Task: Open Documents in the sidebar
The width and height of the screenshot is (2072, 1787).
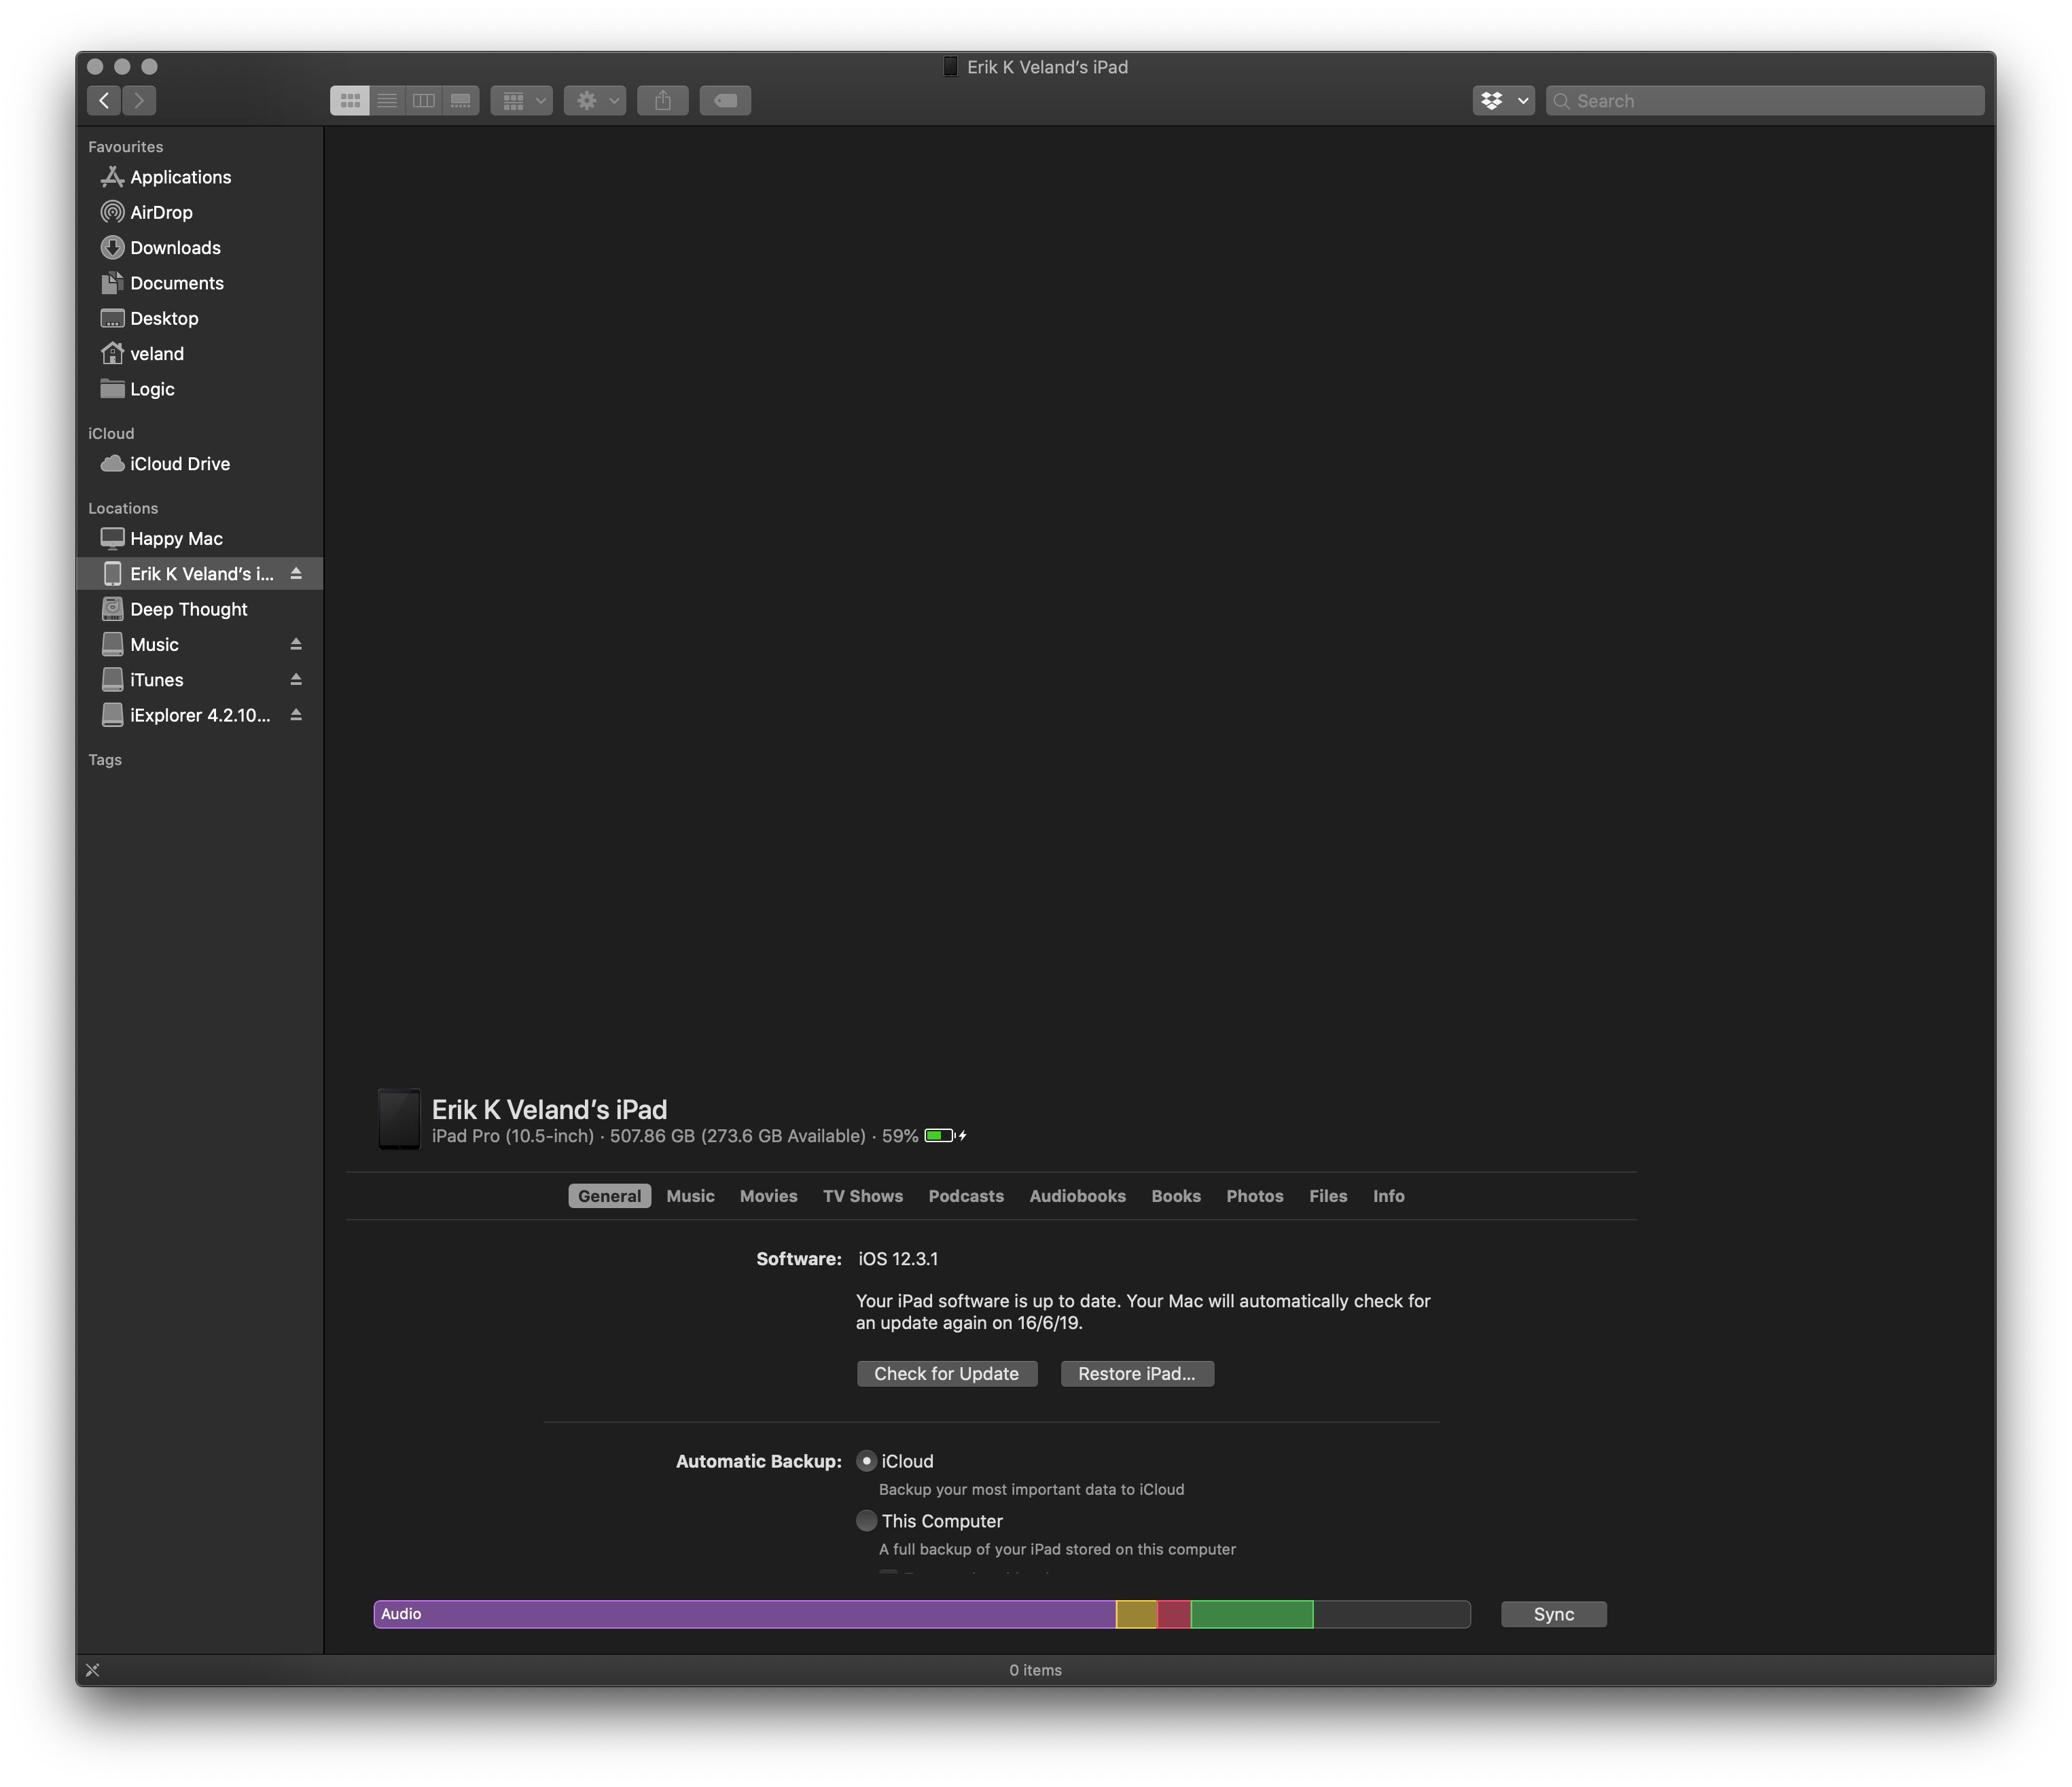Action: pos(200,283)
